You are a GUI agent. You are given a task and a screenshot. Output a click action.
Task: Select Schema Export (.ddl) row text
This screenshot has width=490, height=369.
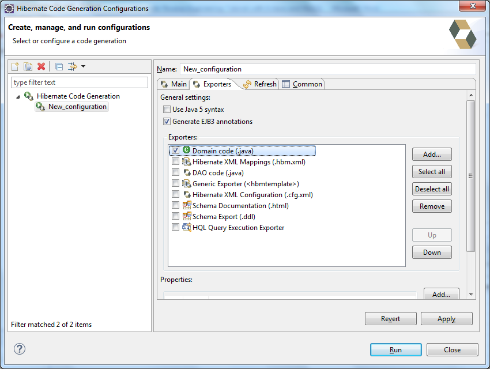coord(224,217)
